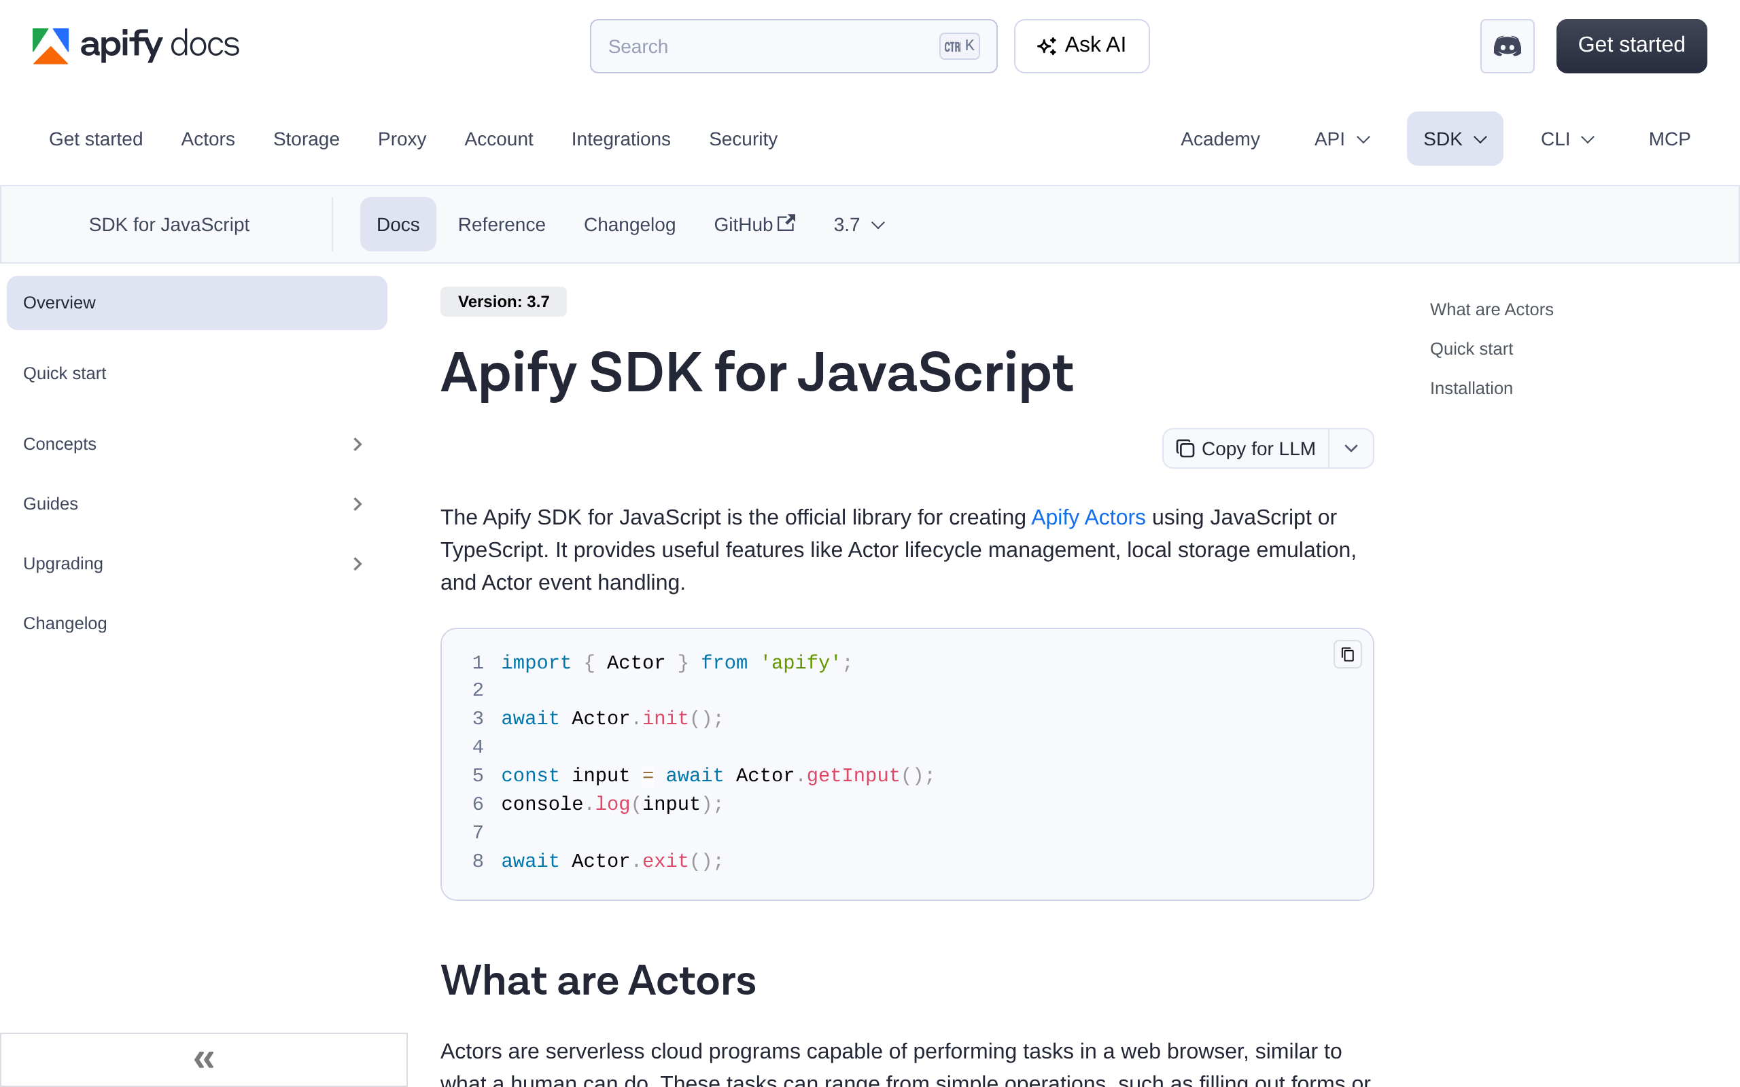Image resolution: width=1740 pixels, height=1087 pixels.
Task: Copy the code snippet with the copy icon
Action: pos(1347,654)
